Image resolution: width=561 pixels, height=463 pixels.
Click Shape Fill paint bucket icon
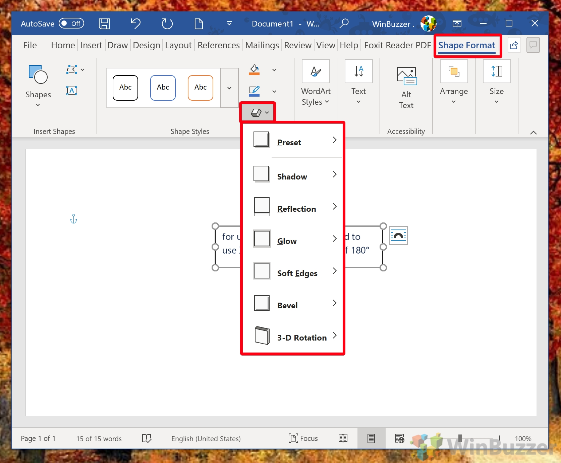pos(255,70)
